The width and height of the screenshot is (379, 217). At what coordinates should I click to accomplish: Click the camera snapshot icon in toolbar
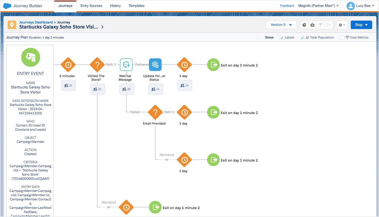point(312,25)
